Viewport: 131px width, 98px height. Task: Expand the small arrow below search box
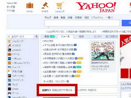48,27
